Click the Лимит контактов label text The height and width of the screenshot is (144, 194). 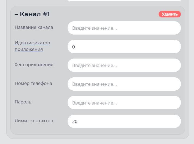[x=34, y=121]
